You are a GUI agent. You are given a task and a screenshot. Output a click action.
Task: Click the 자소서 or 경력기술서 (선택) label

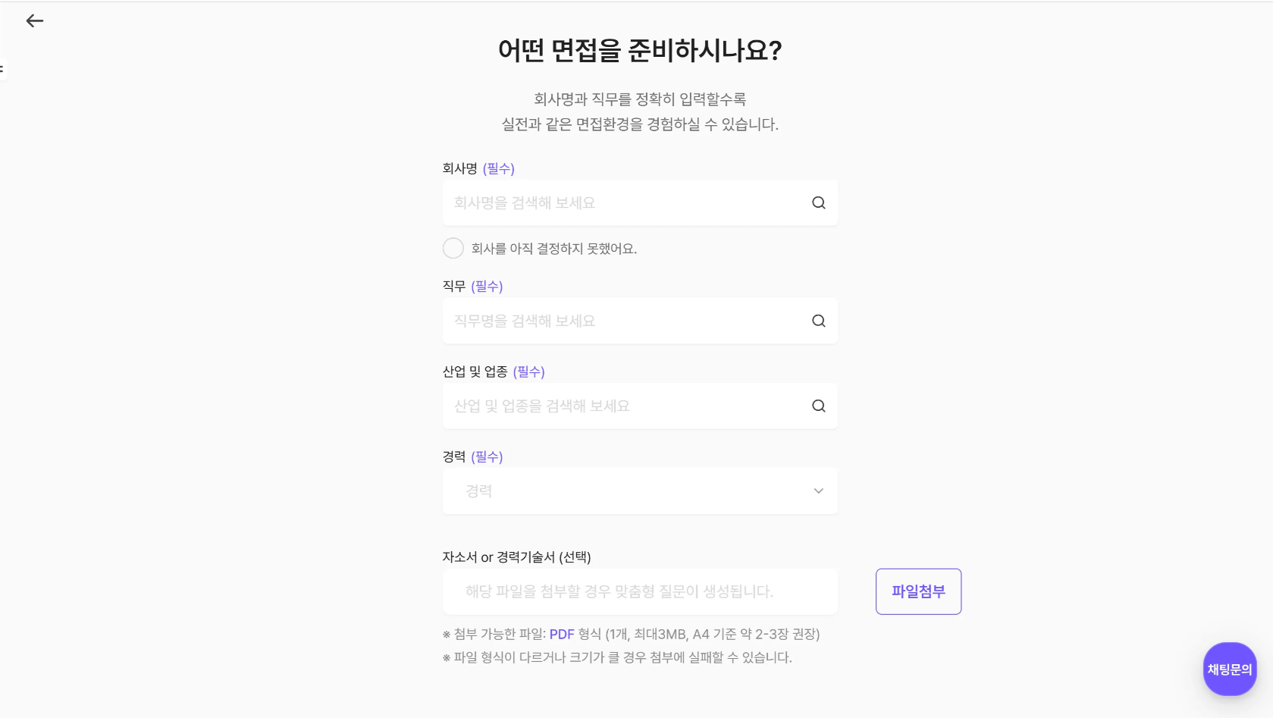pos(517,557)
